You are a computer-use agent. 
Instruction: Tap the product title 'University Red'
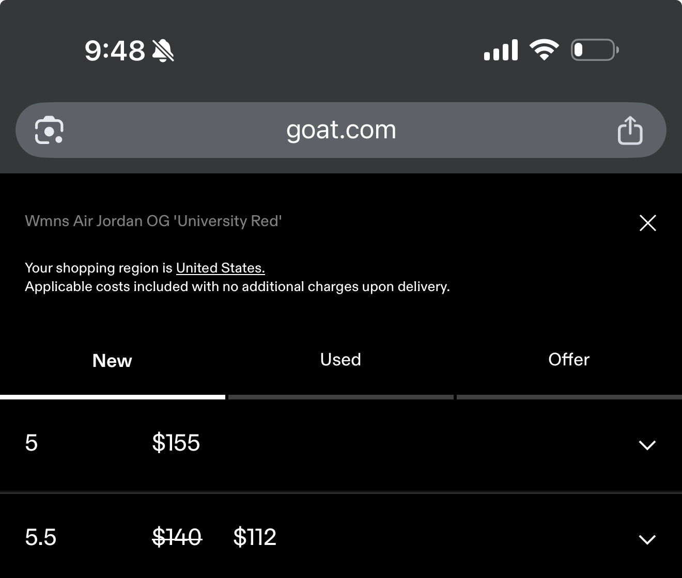tap(153, 221)
